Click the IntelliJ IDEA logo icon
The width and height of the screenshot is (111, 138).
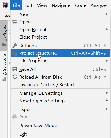click(5, 5)
